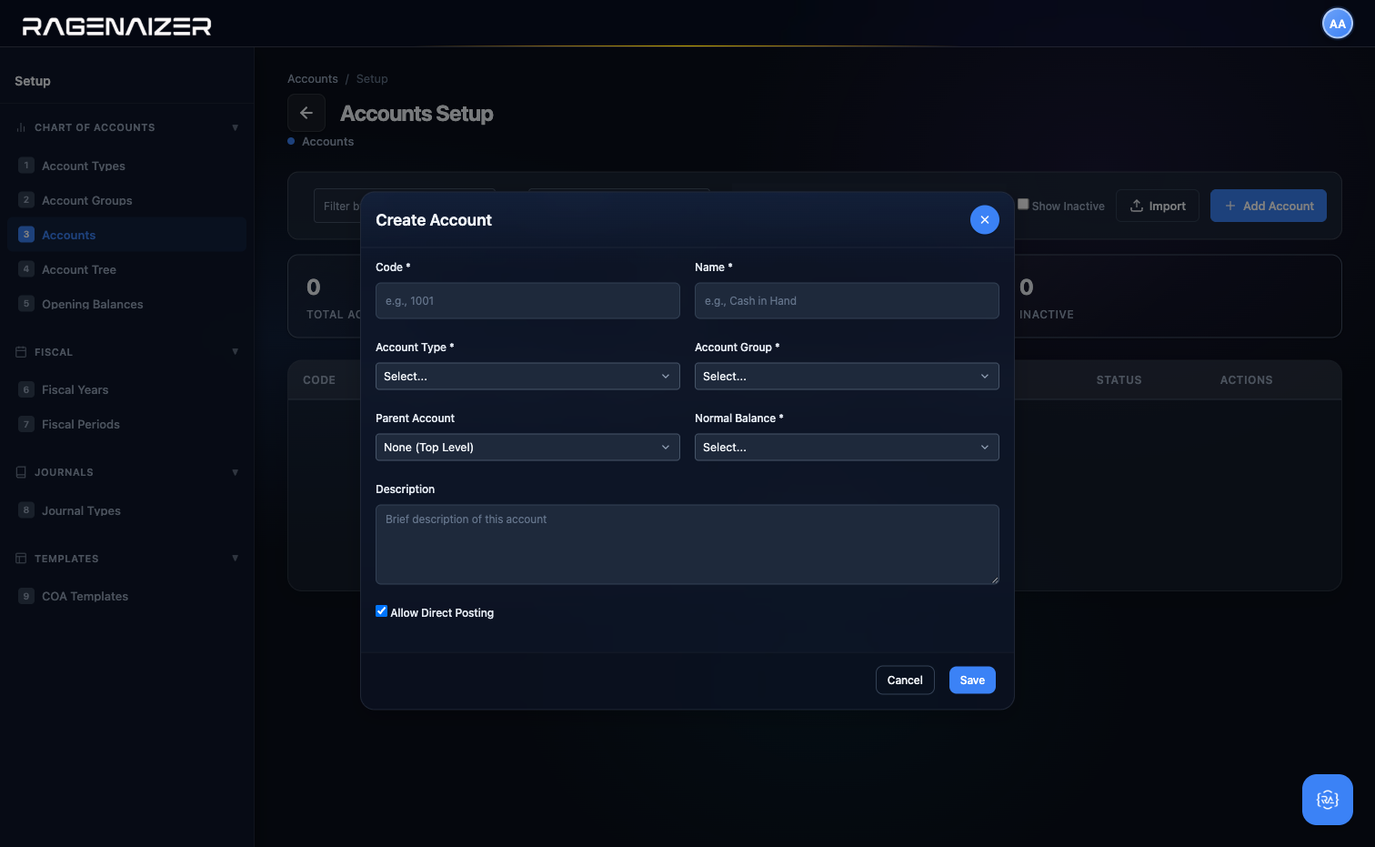Image resolution: width=1375 pixels, height=847 pixels.
Task: Click the Chart of Accounts section icon
Action: pos(21,127)
